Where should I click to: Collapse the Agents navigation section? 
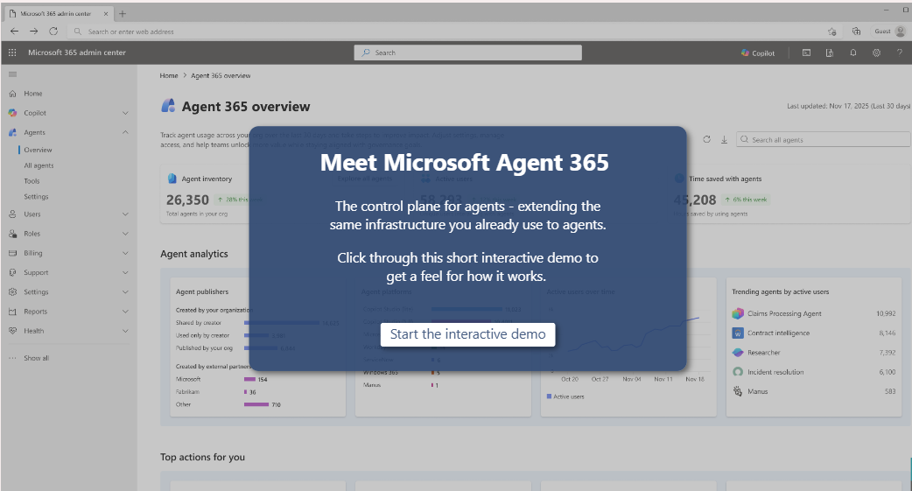(x=125, y=132)
